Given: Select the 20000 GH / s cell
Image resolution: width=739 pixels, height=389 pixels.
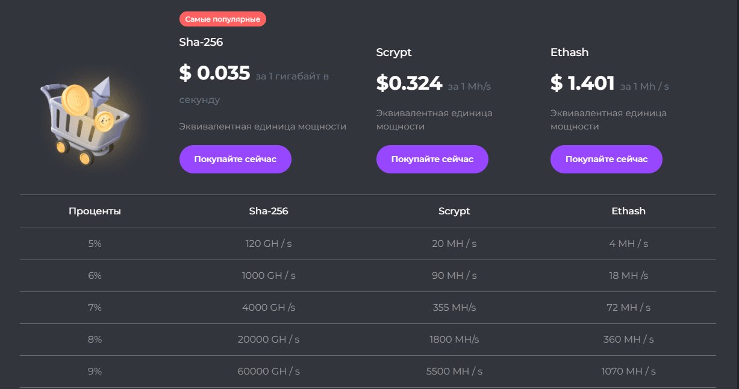Looking at the screenshot, I should (x=269, y=340).
